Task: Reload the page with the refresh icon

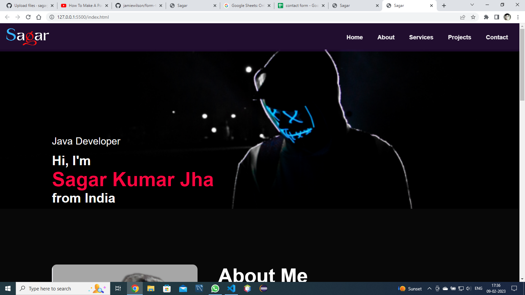Action: (28, 17)
